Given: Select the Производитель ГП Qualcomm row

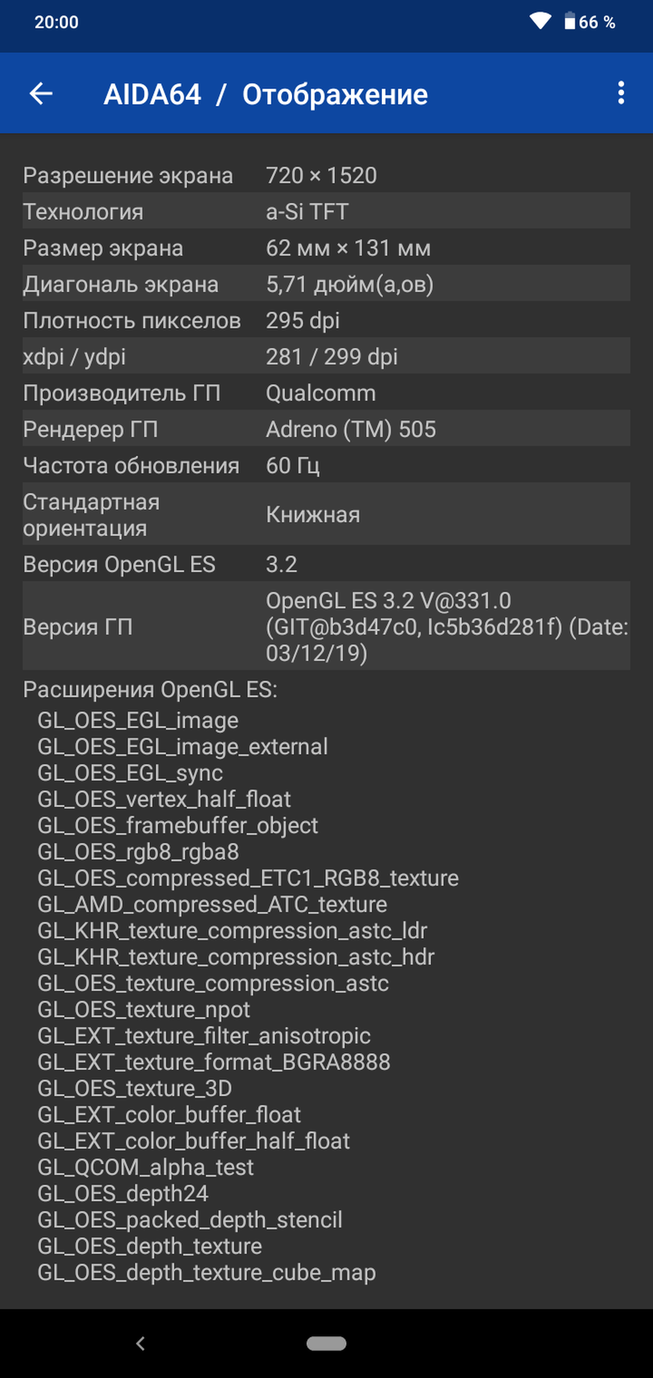Looking at the screenshot, I should 326,393.
